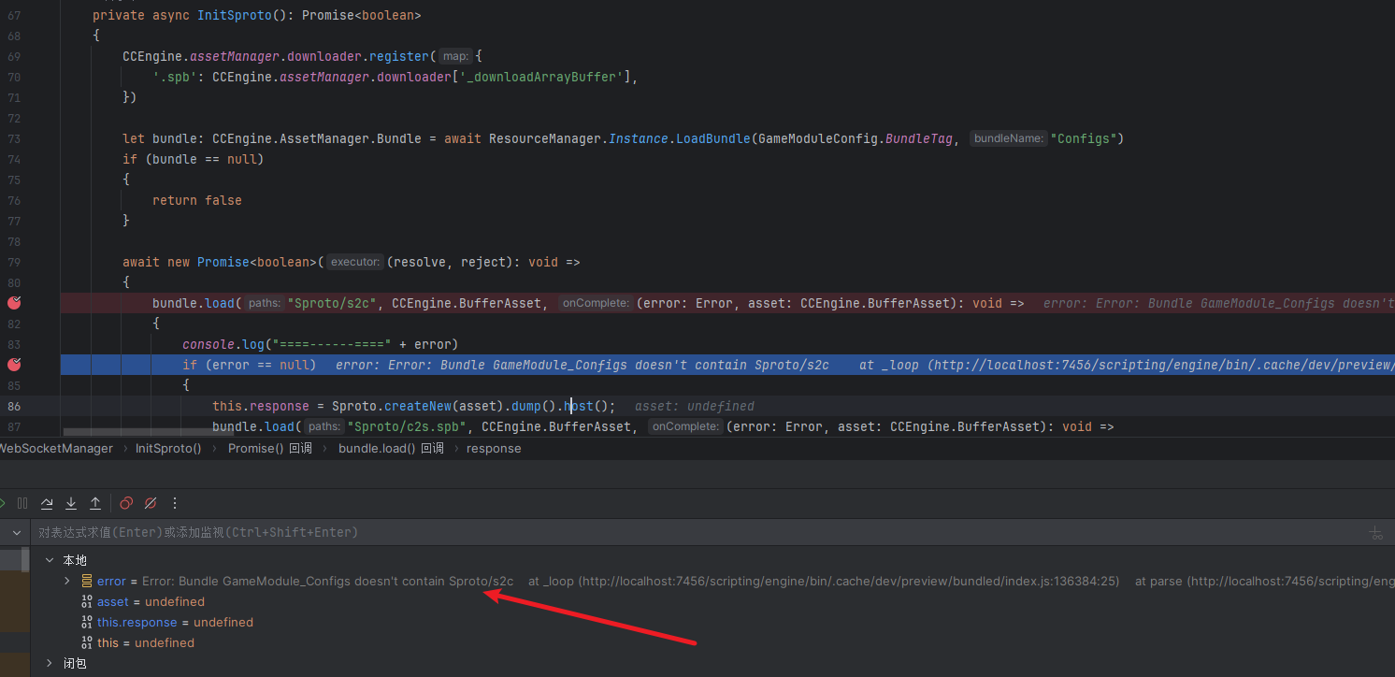This screenshot has height=677, width=1395.
Task: Click the Step Into debugger icon
Action: tap(71, 503)
